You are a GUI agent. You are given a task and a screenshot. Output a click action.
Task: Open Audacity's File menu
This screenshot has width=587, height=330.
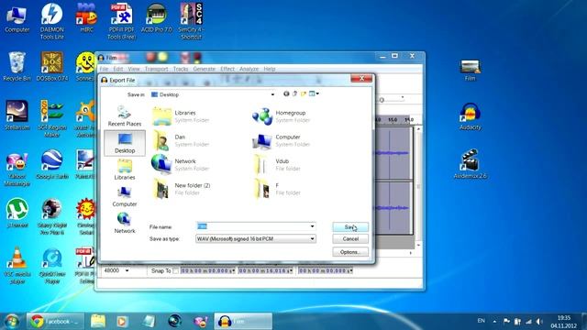[x=104, y=69]
